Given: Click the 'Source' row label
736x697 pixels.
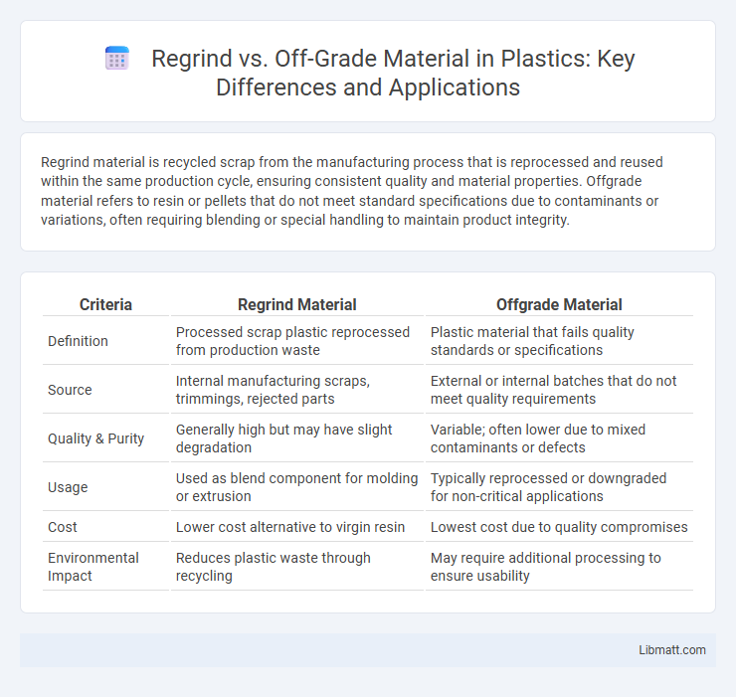Looking at the screenshot, I should click(x=70, y=390).
